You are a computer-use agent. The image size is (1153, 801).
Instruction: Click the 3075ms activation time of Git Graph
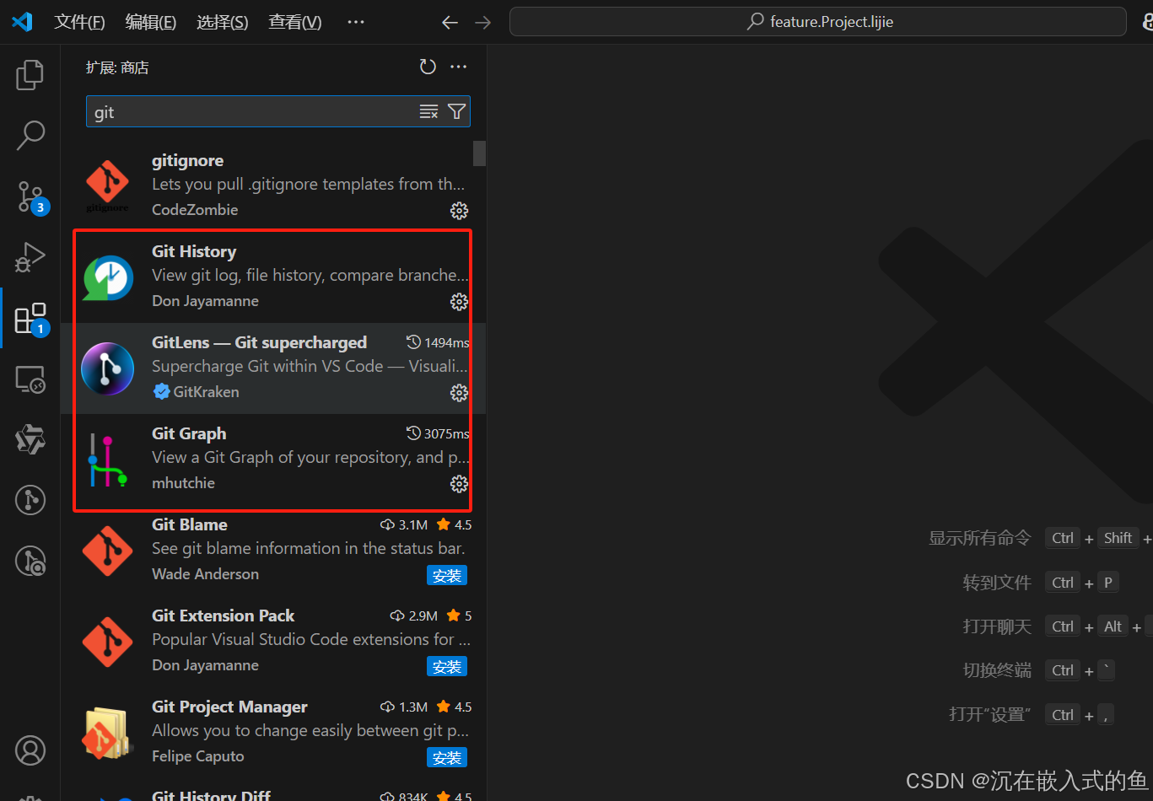(438, 433)
